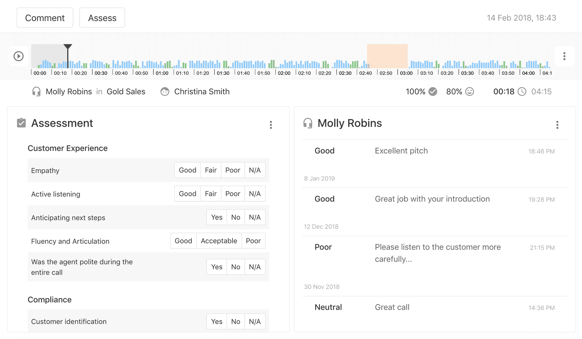Click the orange highlighted region on the waveform
582x339 pixels.
(x=387, y=56)
